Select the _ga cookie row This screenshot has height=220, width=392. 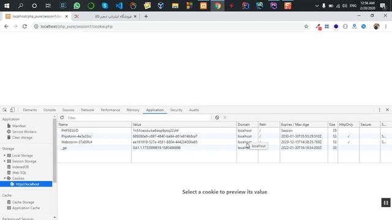point(225,148)
